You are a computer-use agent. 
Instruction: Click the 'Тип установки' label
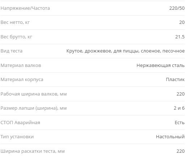pos(17,137)
